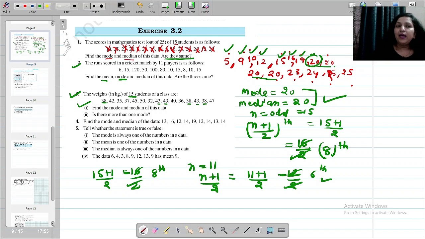Show the virtual keyboard
Screen dimensions: 425x239
282,230
